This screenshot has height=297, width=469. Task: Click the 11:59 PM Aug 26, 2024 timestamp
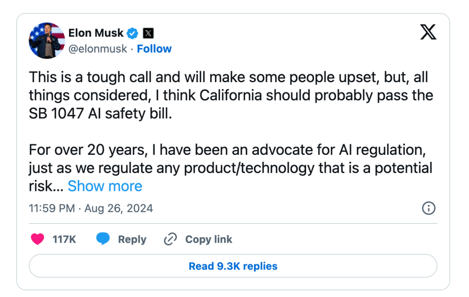click(91, 208)
